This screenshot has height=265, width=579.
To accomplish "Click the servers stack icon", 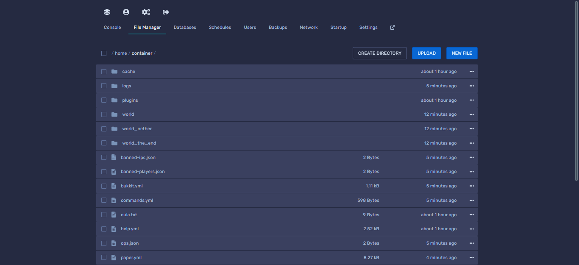I will pyautogui.click(x=107, y=12).
